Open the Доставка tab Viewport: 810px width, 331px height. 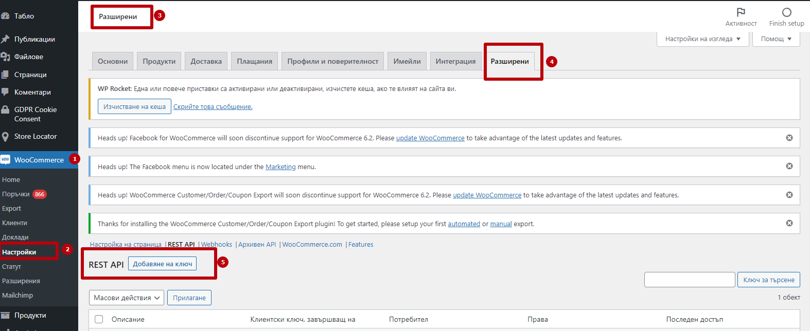click(x=206, y=61)
